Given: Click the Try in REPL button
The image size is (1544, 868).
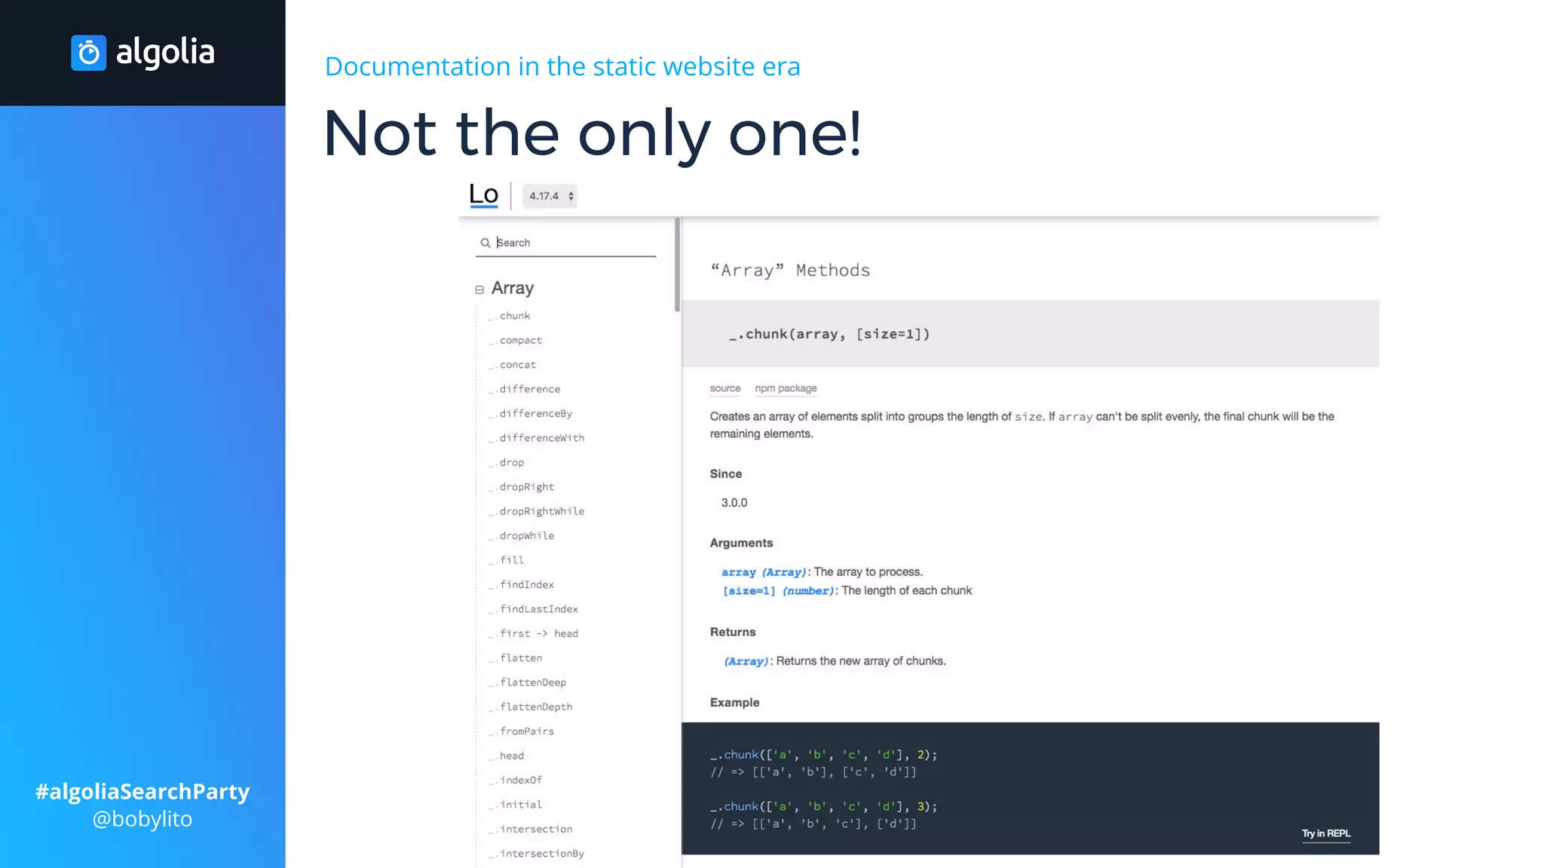Looking at the screenshot, I should pos(1326,833).
